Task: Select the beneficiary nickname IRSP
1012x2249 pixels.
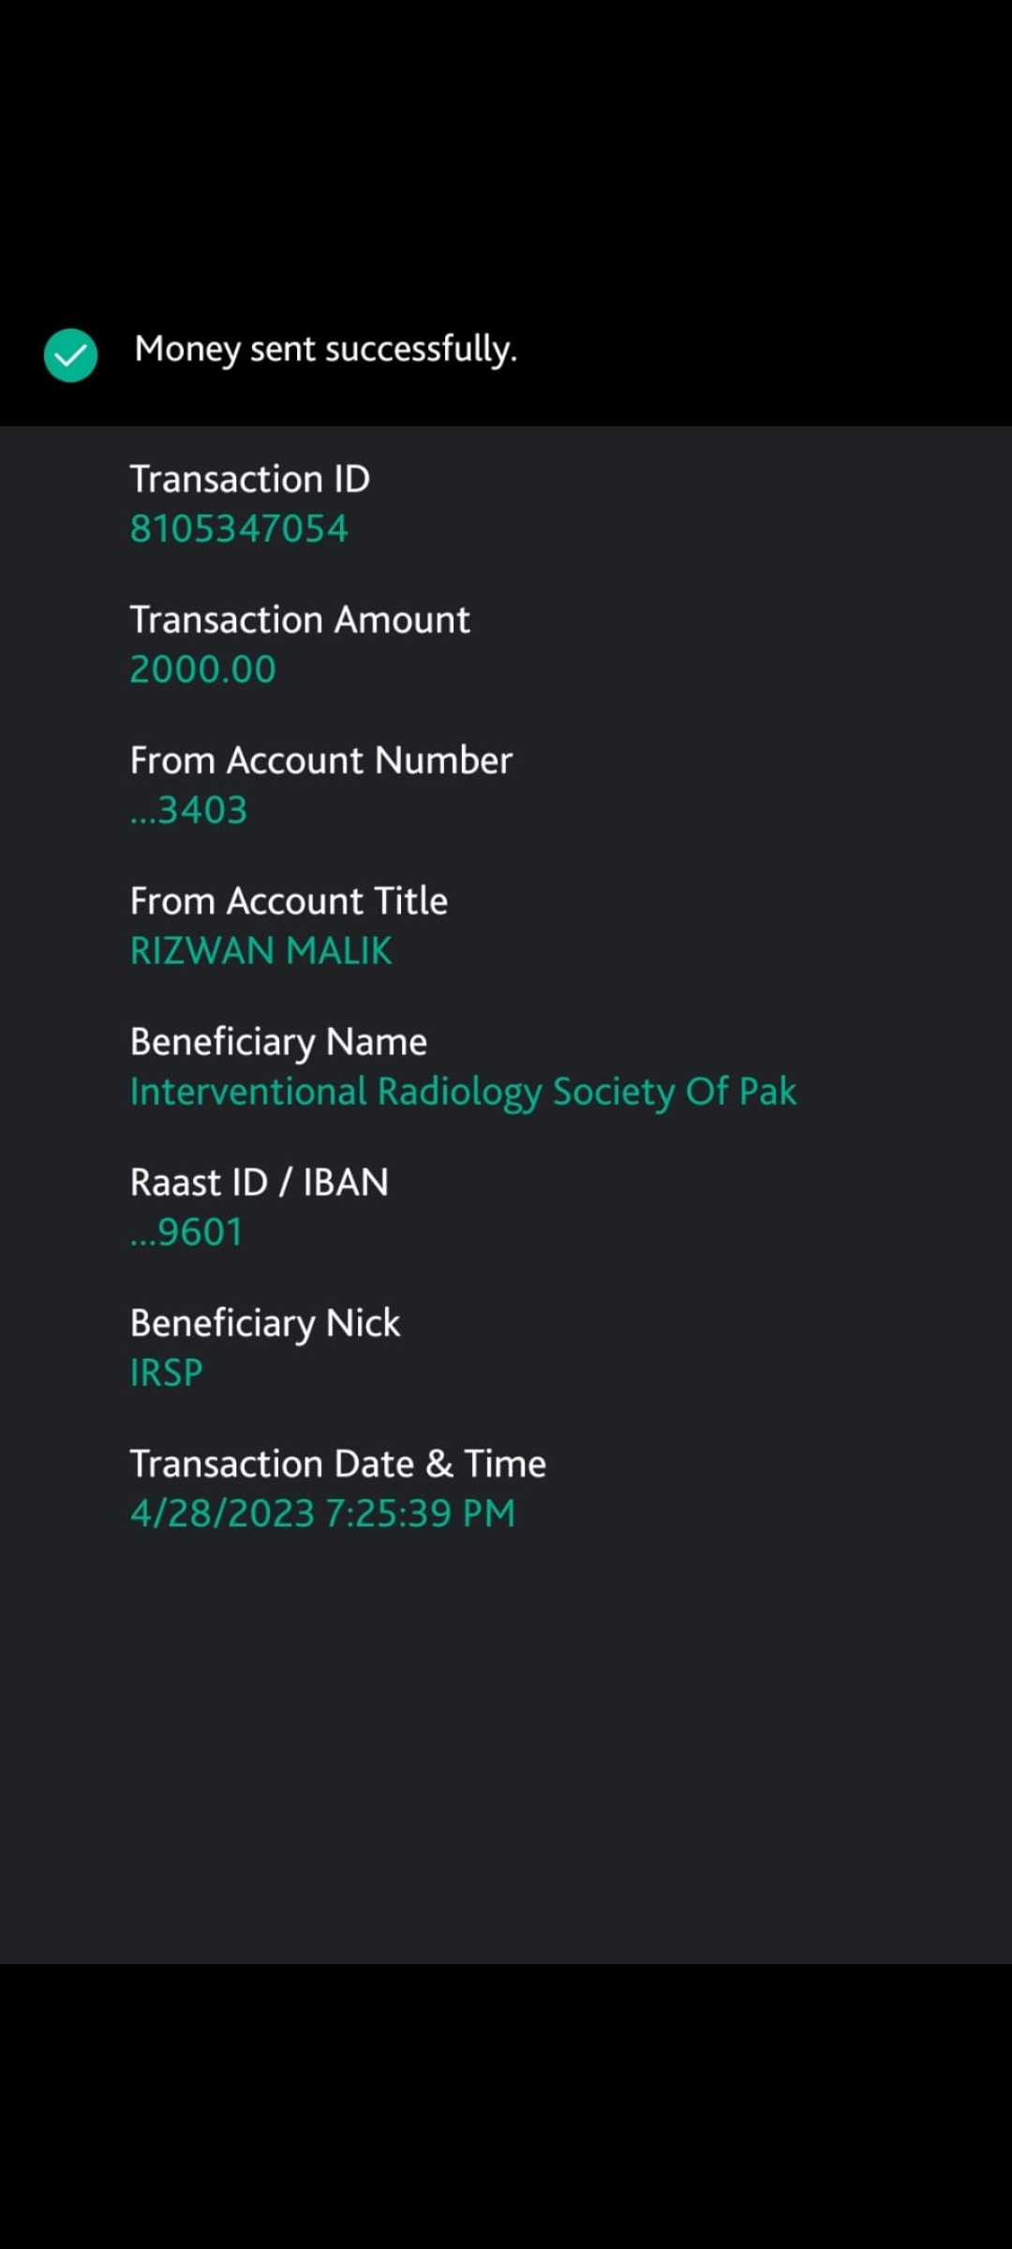Action: (166, 1372)
